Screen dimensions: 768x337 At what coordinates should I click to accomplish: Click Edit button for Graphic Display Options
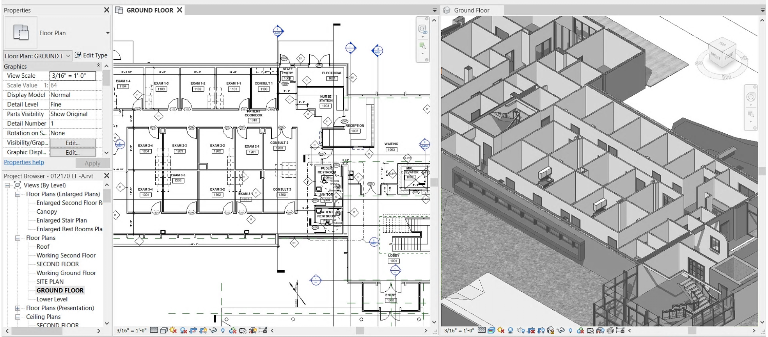pyautogui.click(x=73, y=153)
